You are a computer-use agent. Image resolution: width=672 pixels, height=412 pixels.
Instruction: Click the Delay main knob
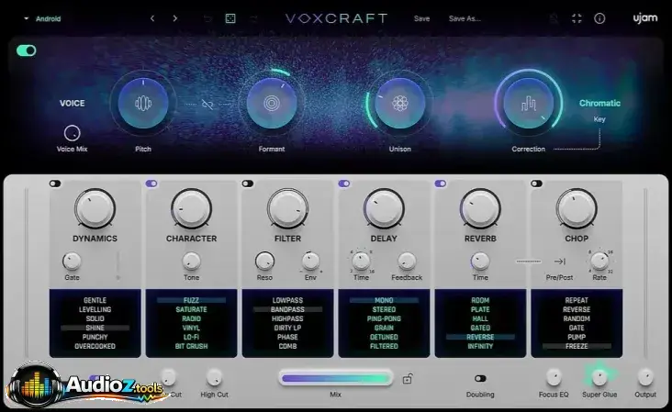[x=384, y=208]
